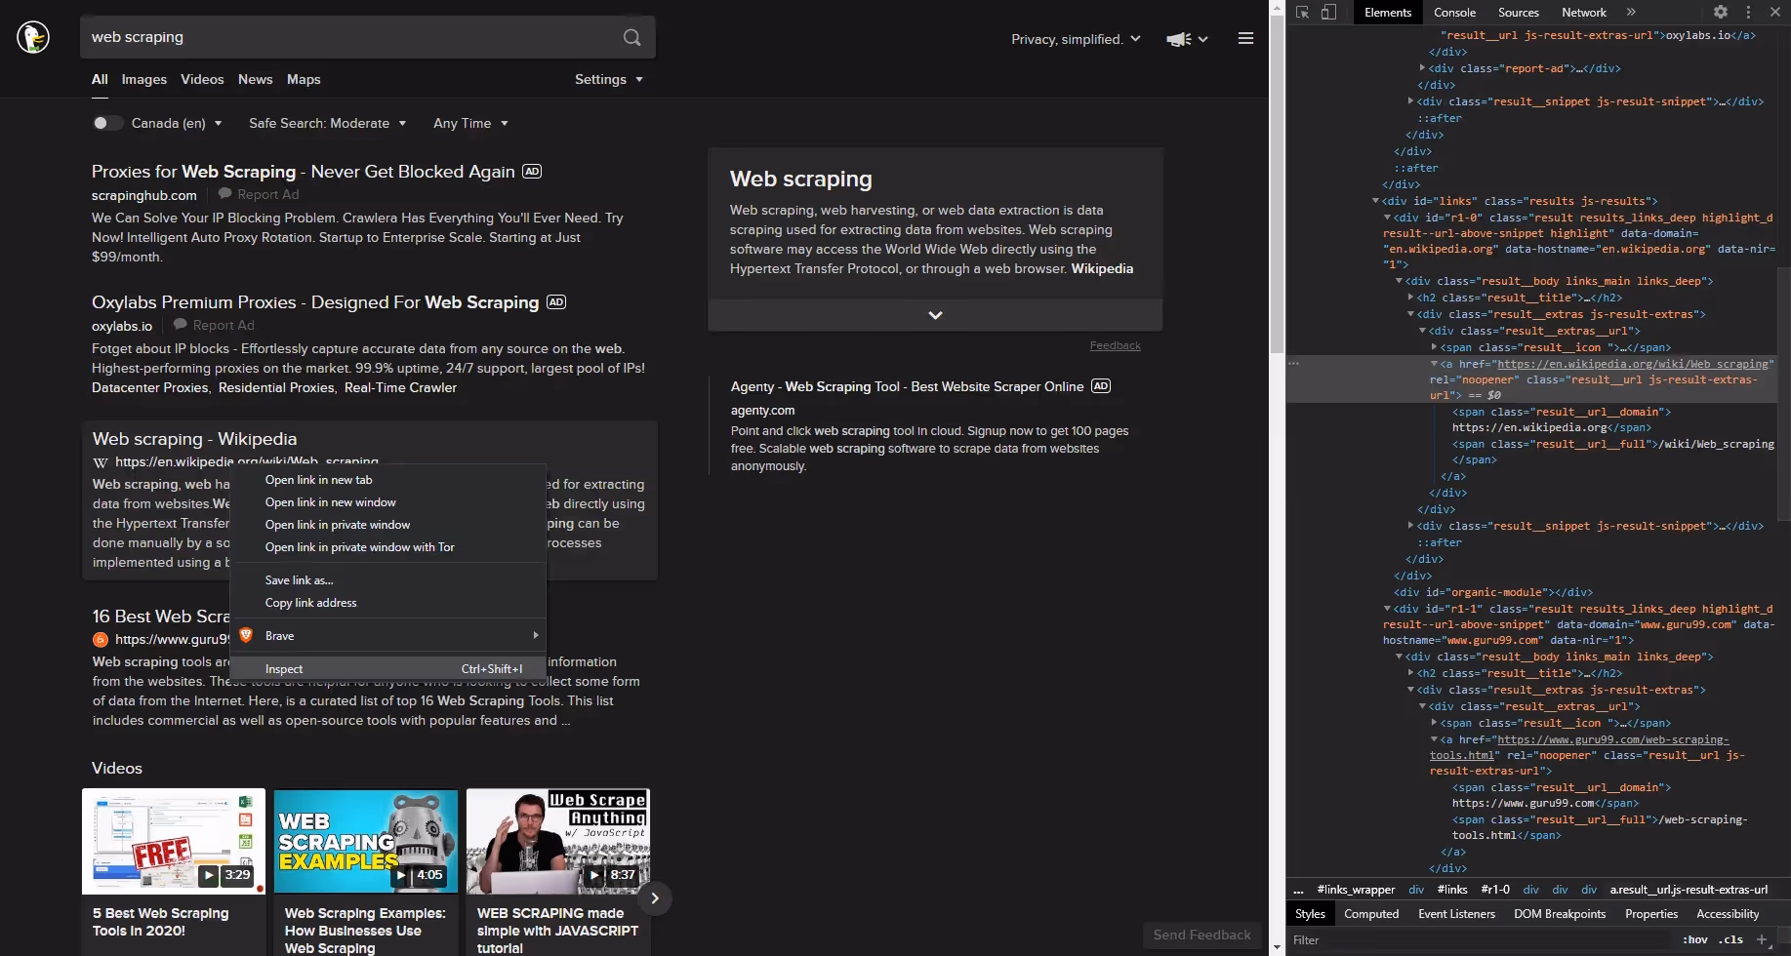The image size is (1791, 956).
Task: Toggle the Canada region switch
Action: click(x=107, y=123)
